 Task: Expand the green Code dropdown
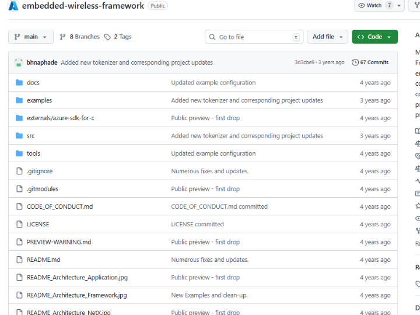pyautogui.click(x=374, y=37)
